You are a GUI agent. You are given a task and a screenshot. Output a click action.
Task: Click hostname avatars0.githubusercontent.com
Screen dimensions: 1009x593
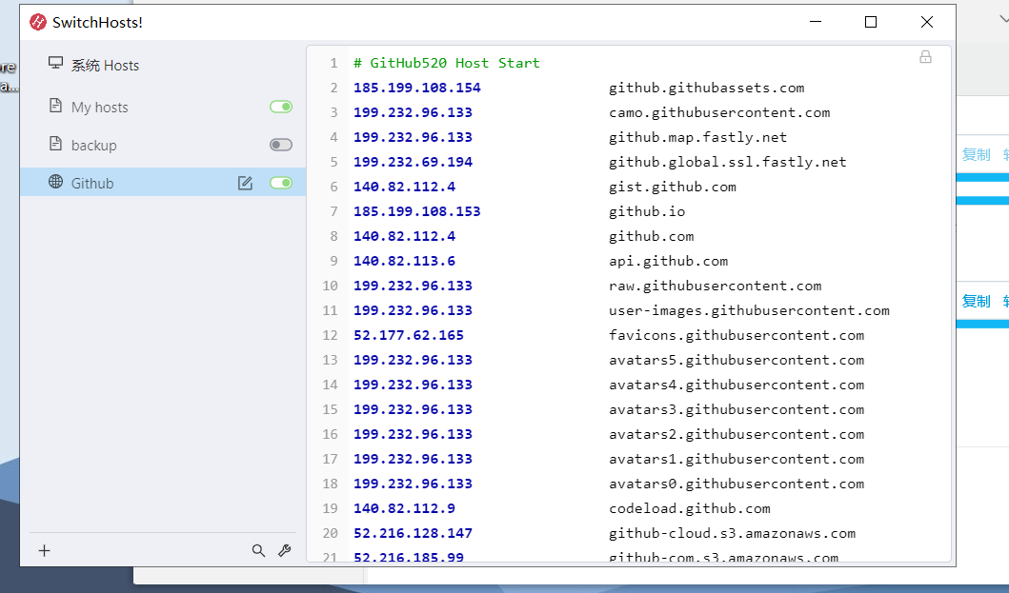pyautogui.click(x=737, y=484)
